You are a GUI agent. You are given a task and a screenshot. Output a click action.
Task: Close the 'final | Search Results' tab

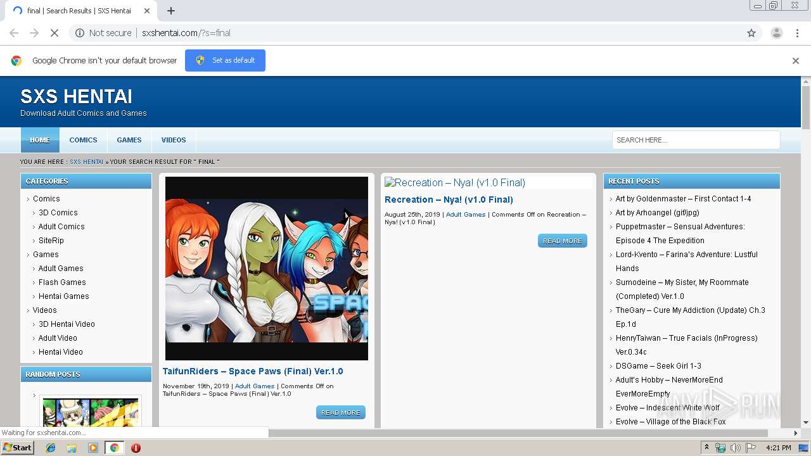[x=147, y=11]
